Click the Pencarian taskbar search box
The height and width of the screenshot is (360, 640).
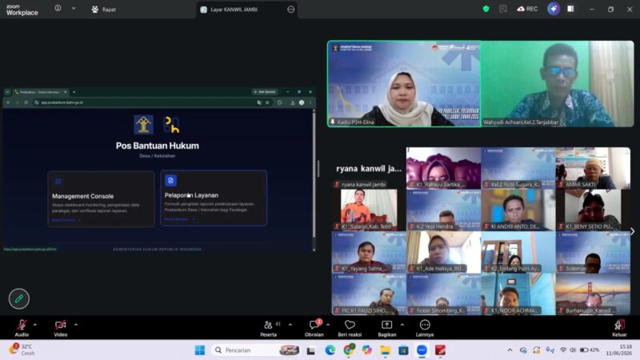[x=256, y=350]
